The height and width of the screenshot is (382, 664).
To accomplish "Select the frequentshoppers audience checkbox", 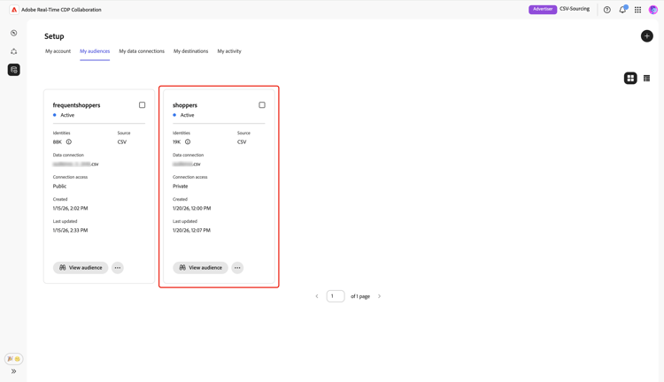I will click(143, 105).
